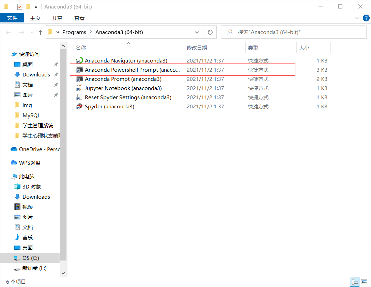
Task: Open img folder in sidebar
Action: pos(27,105)
